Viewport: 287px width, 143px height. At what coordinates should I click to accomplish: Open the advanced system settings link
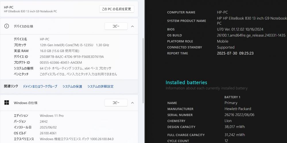pyautogui.click(x=100, y=86)
